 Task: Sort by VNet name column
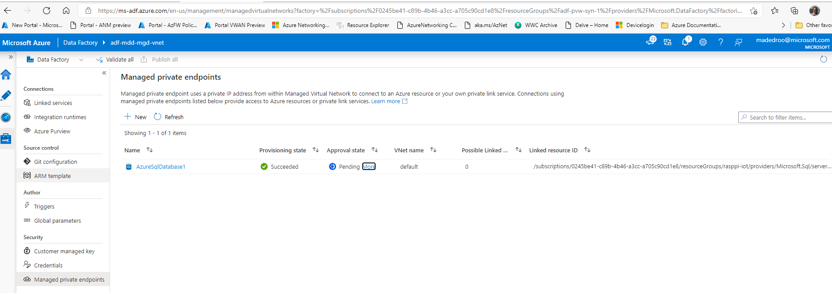(433, 150)
